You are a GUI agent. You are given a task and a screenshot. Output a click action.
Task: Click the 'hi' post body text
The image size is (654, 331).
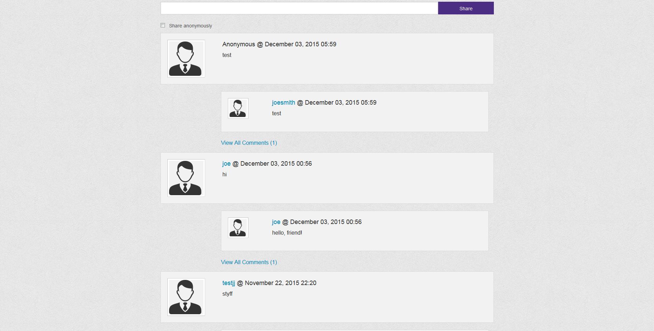[x=224, y=174]
